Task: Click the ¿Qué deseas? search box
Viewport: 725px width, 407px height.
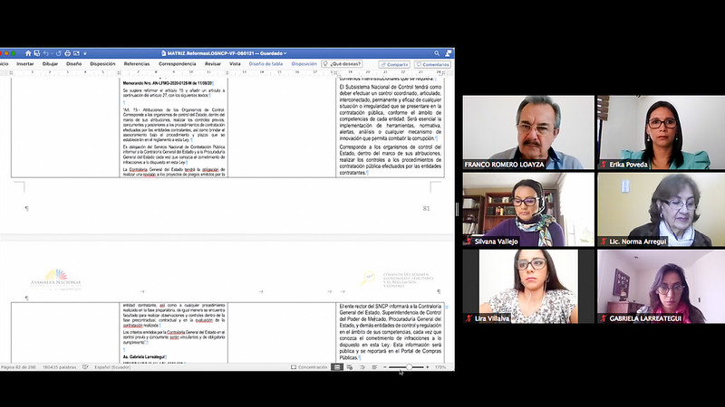Action: (343, 64)
